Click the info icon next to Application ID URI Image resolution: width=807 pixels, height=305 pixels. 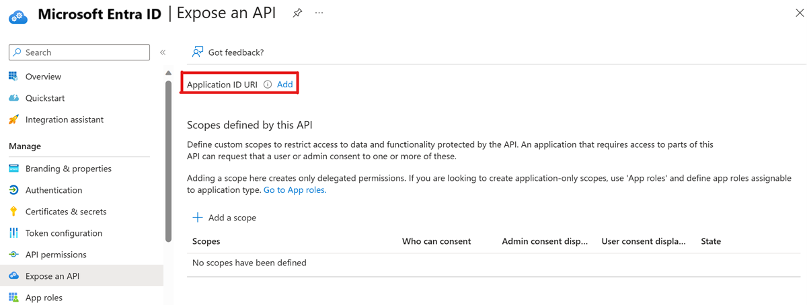[268, 85]
